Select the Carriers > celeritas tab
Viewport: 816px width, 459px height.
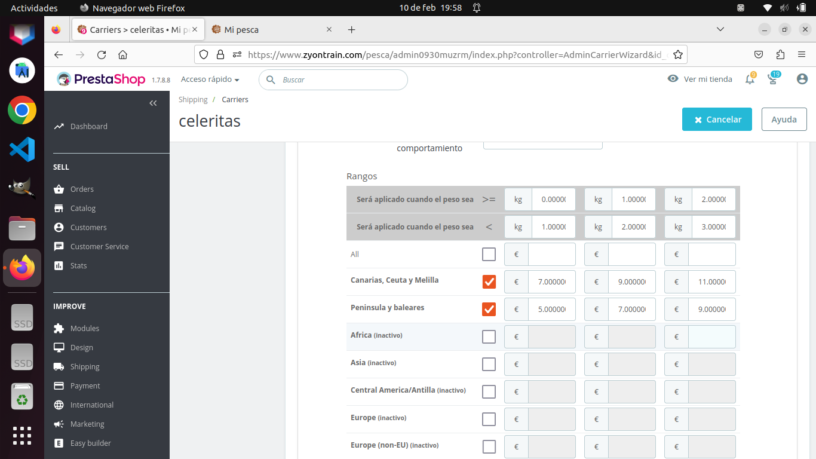pyautogui.click(x=138, y=29)
